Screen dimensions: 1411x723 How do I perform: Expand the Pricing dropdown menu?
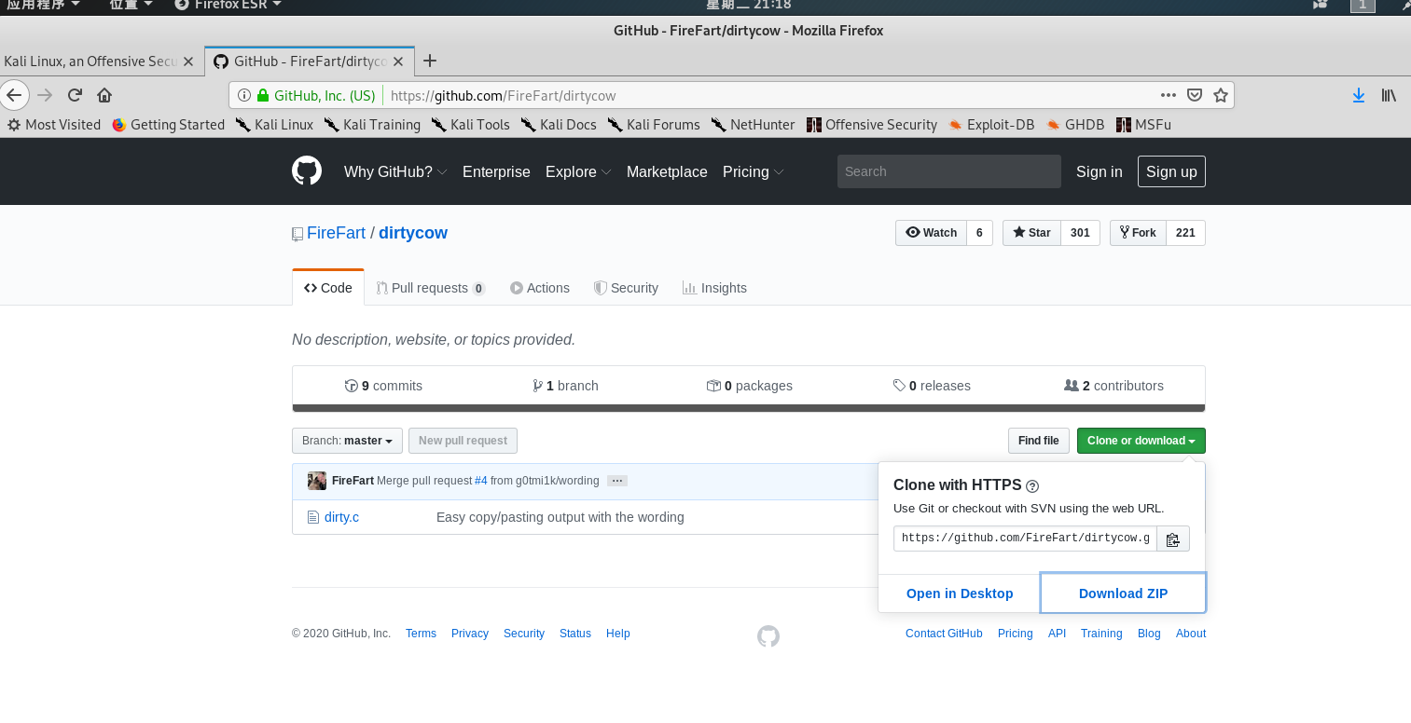point(753,171)
